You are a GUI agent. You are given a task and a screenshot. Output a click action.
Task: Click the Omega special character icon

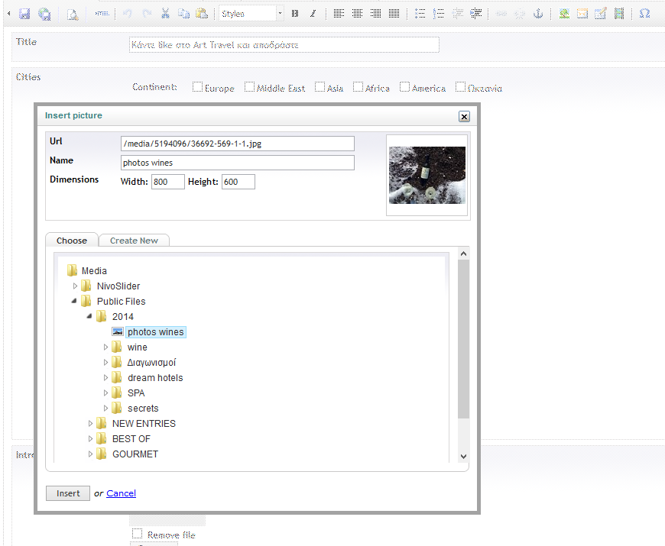(644, 14)
